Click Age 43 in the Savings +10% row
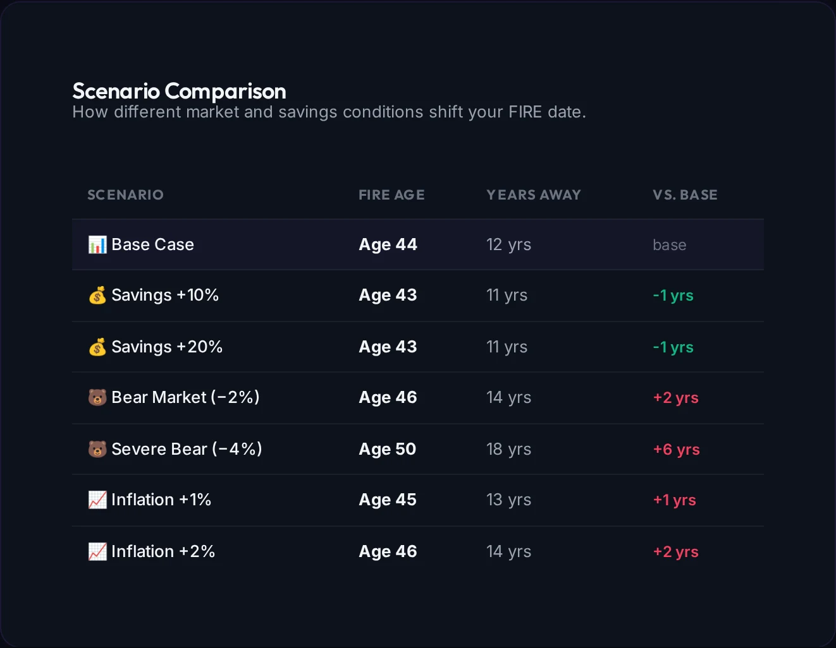The image size is (836, 648). click(x=388, y=295)
